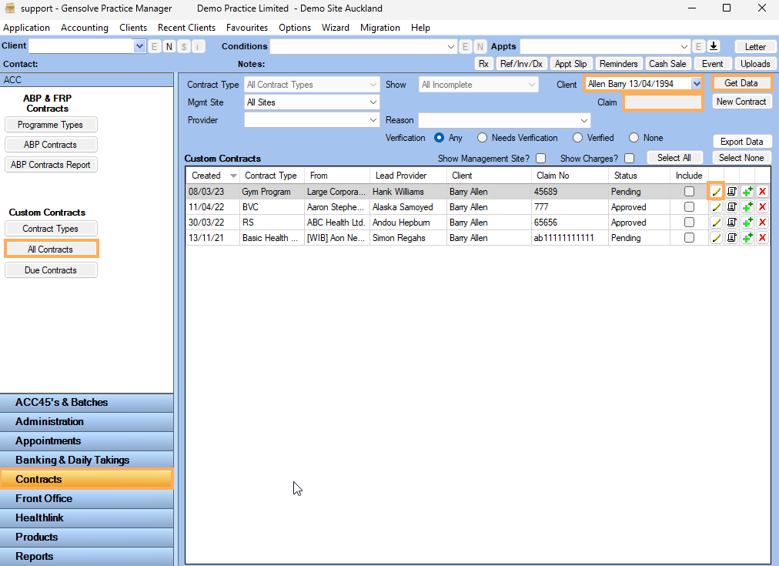Expand the Allen Barry client dropdown
The width and height of the screenshot is (779, 566).
[x=697, y=82]
